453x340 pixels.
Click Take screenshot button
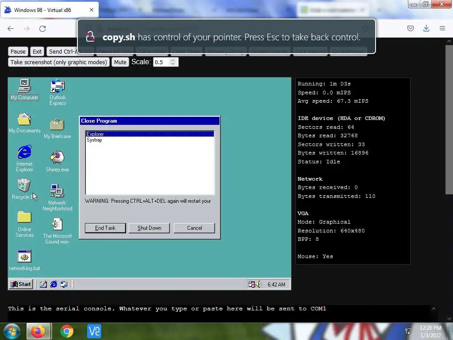59,62
